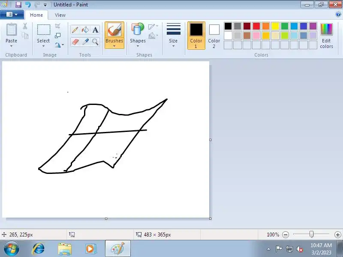Image resolution: width=343 pixels, height=257 pixels.
Task: Click the Paint taskbar button
Action: coord(118,249)
